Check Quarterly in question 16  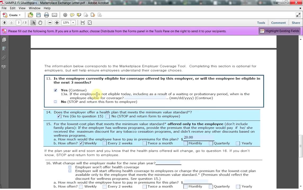pyautogui.click(x=211, y=187)
